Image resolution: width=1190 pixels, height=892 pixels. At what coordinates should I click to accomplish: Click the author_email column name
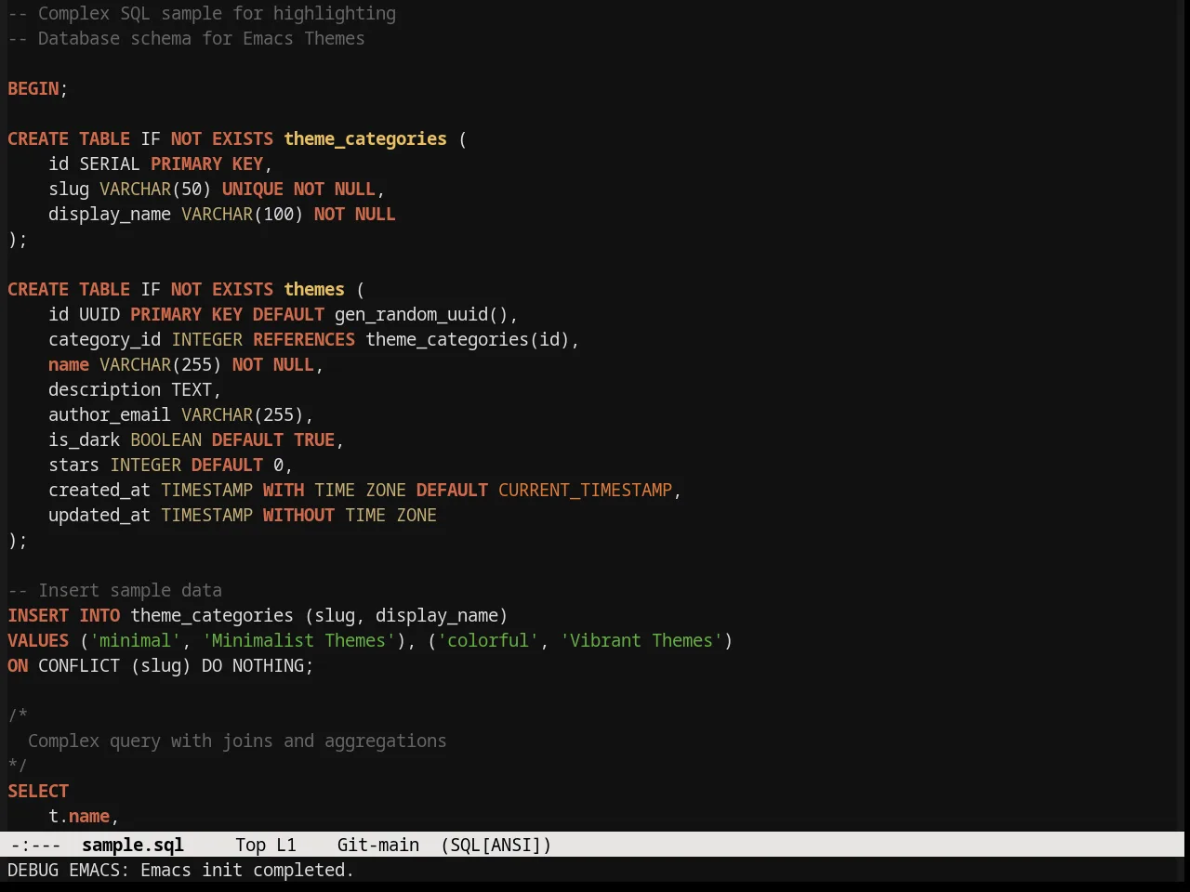[110, 414]
